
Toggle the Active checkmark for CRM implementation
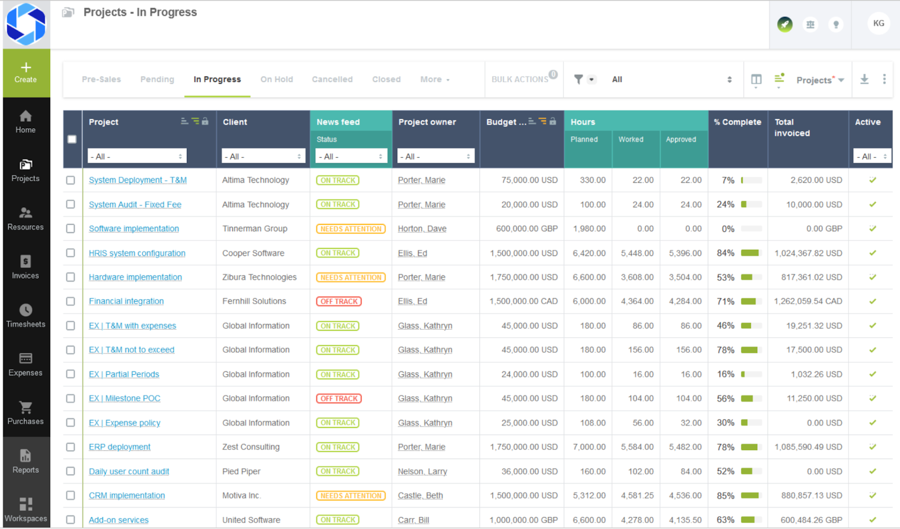(872, 495)
